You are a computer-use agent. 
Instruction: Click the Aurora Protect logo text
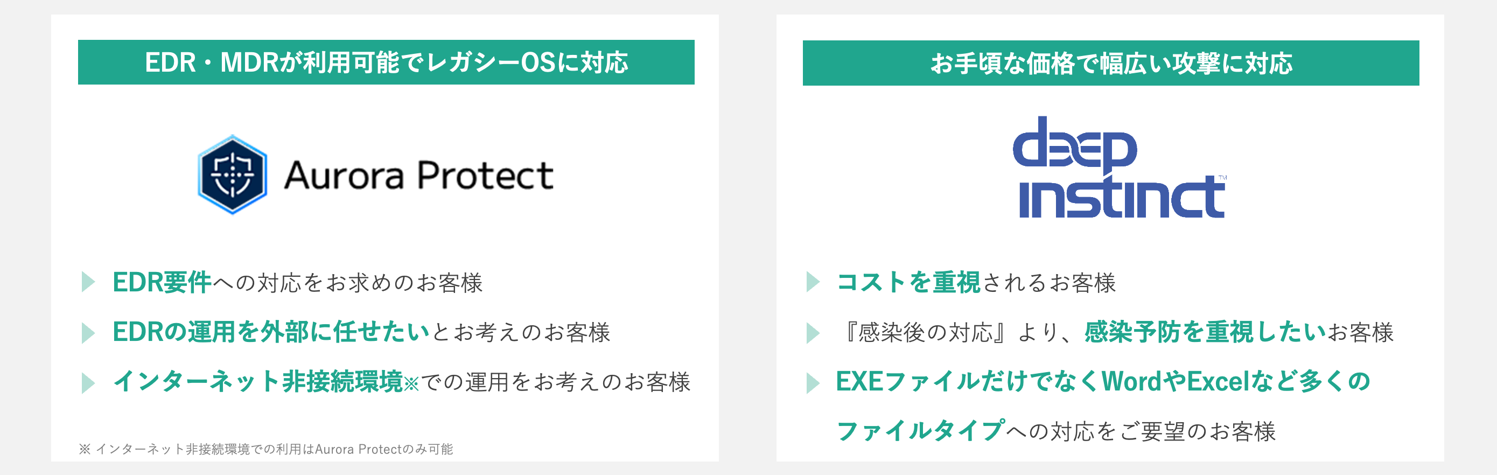point(419,176)
